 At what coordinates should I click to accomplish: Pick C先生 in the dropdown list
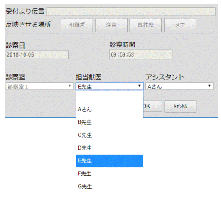[110, 135]
